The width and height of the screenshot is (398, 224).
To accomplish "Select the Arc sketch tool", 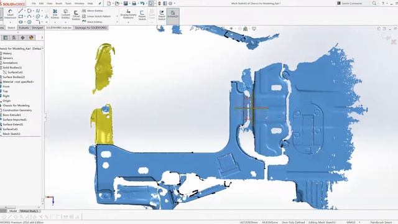I will [29, 17].
